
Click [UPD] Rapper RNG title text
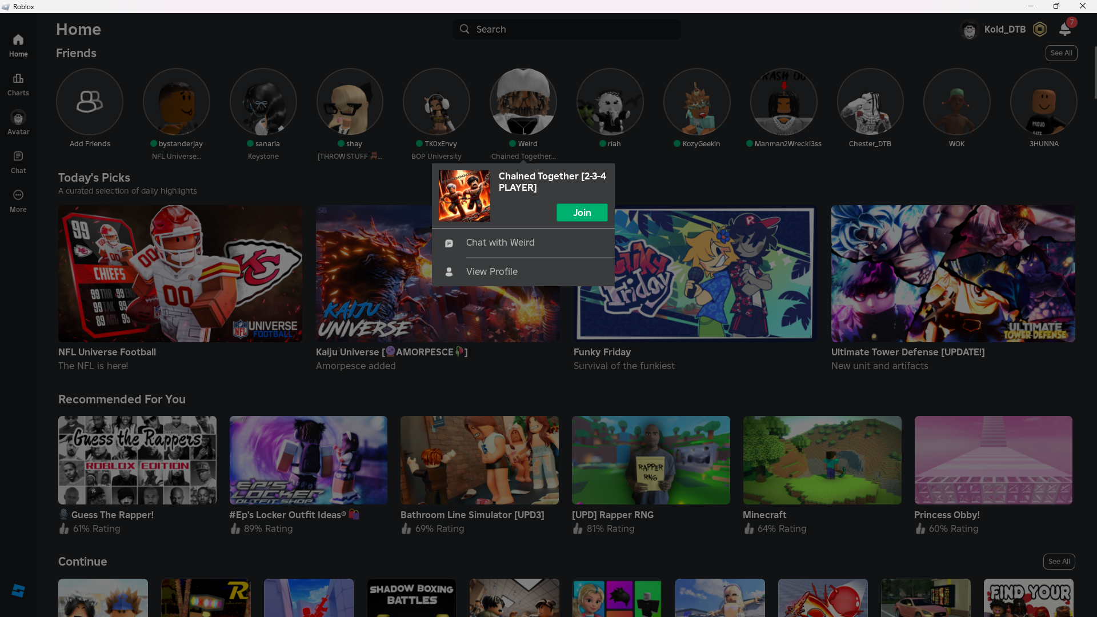[x=612, y=515]
